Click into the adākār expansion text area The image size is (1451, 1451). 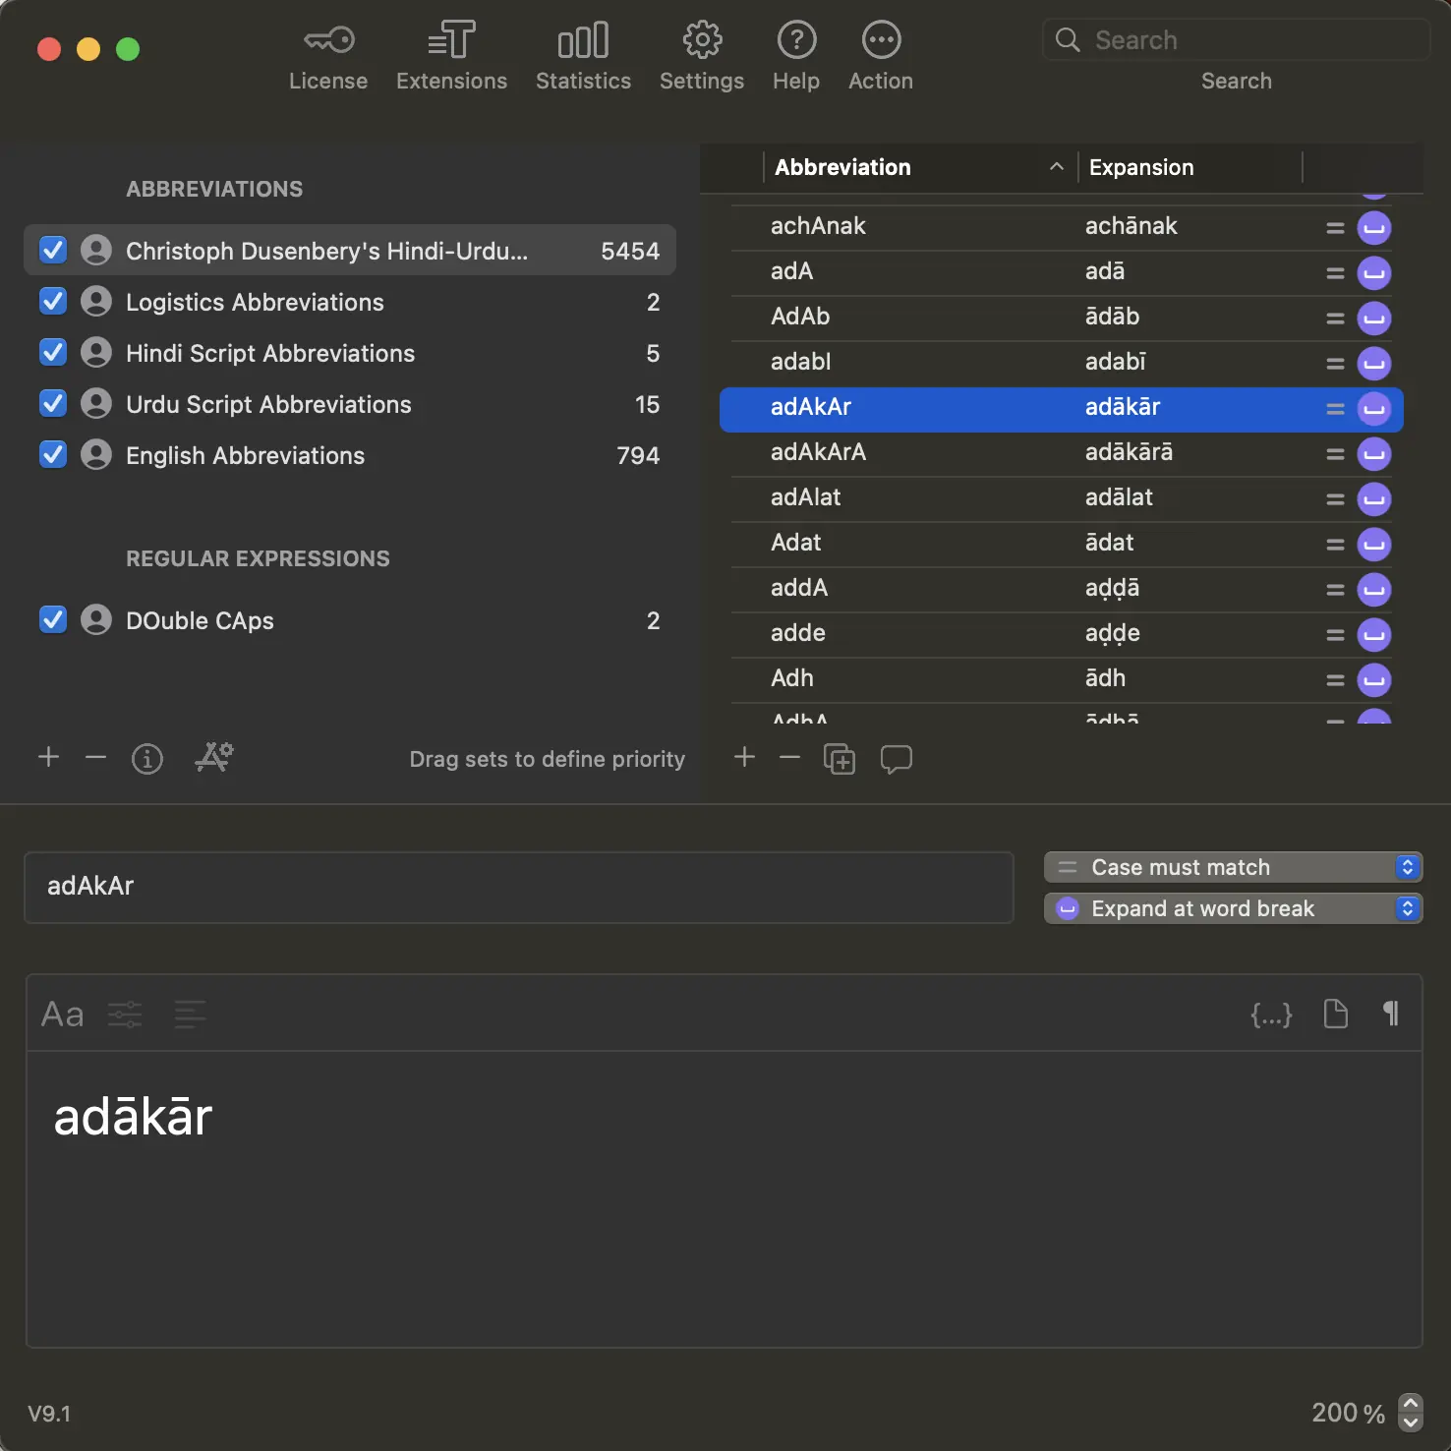point(725,1198)
